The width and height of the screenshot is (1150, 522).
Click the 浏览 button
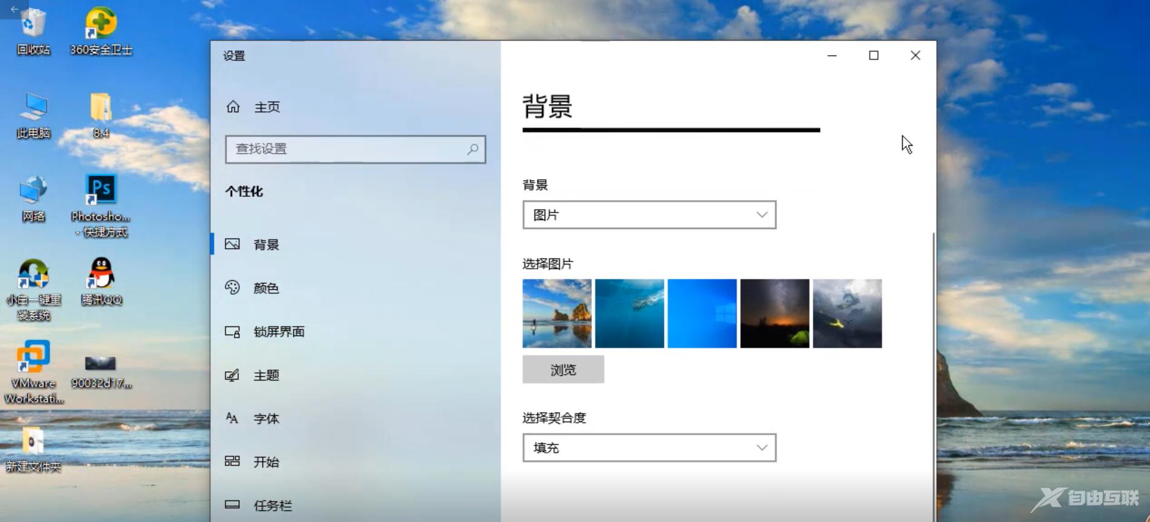pyautogui.click(x=563, y=369)
